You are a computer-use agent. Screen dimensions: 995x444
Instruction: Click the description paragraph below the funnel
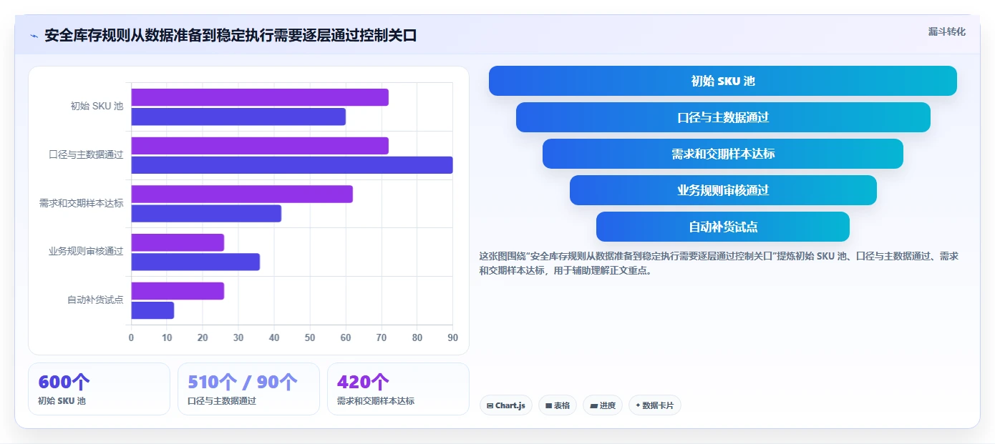(719, 263)
